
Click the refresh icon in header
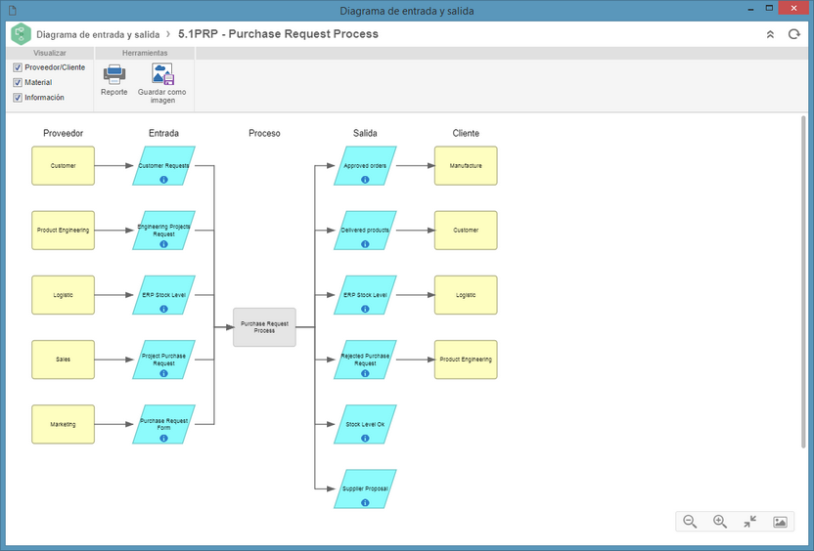(x=793, y=34)
